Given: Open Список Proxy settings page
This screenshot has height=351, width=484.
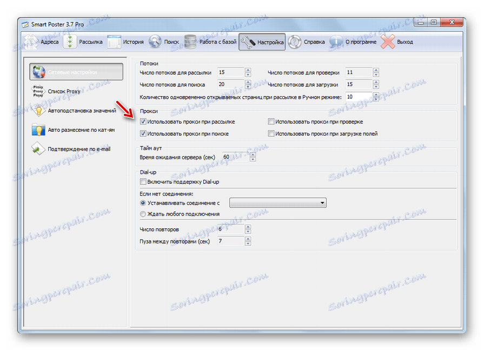Looking at the screenshot, I should point(64,91).
